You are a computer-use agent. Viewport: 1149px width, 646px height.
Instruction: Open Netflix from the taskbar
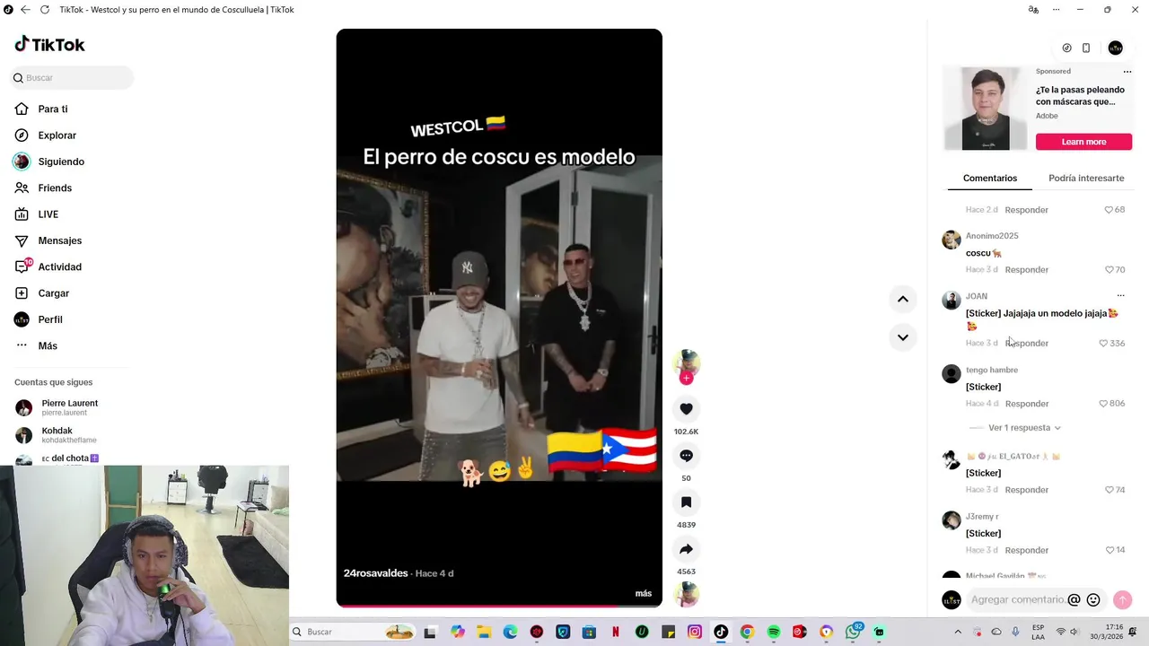[616, 632]
